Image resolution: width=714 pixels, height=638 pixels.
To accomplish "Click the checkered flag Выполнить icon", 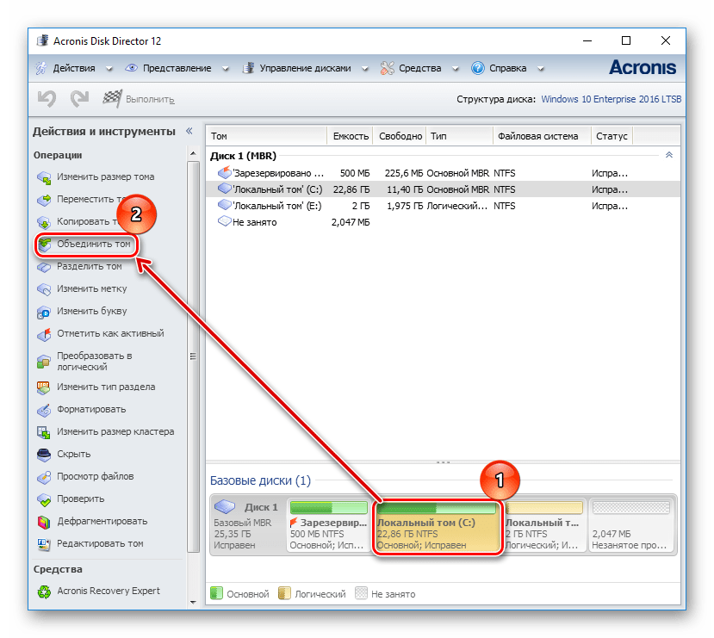I will click(x=112, y=99).
